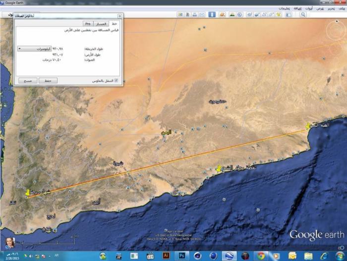Screen dimensions: 347x261
Task: Click the مسح button to clear measurement
Action: point(28,80)
